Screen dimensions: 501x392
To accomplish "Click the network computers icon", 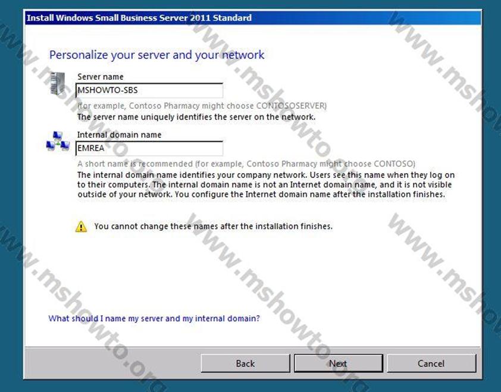I will pos(57,142).
